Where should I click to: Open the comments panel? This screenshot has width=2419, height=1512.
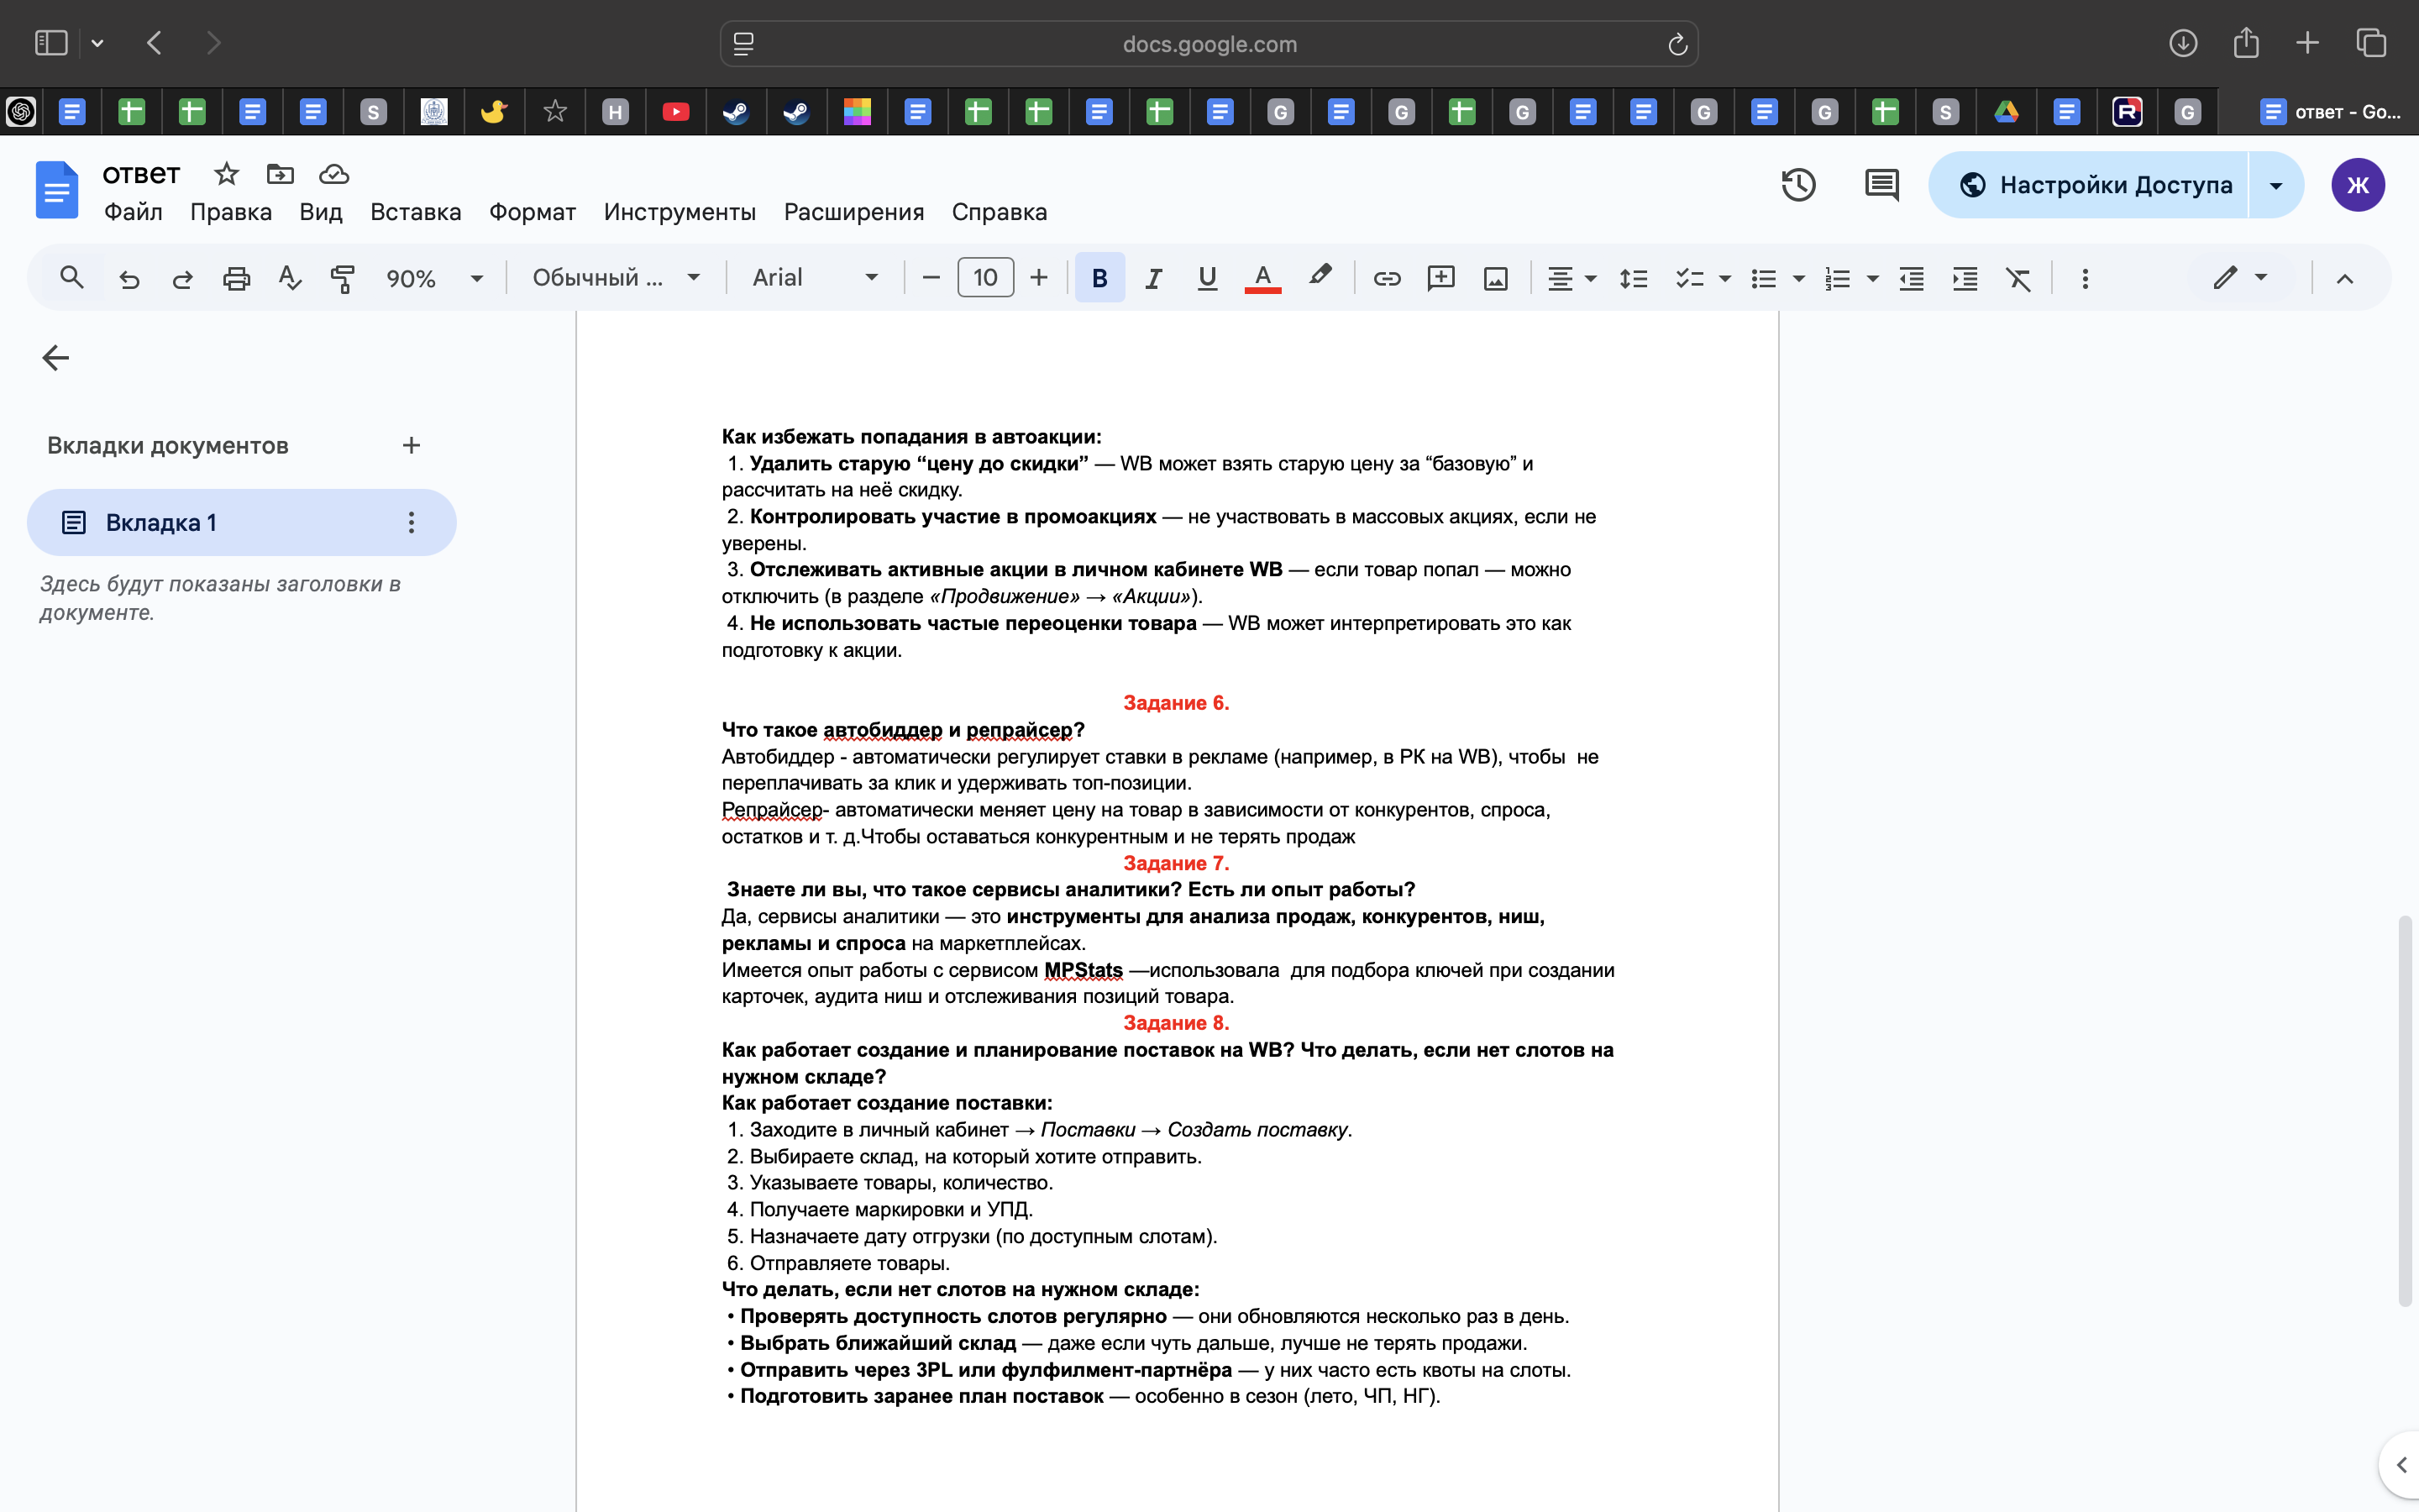pos(1882,185)
